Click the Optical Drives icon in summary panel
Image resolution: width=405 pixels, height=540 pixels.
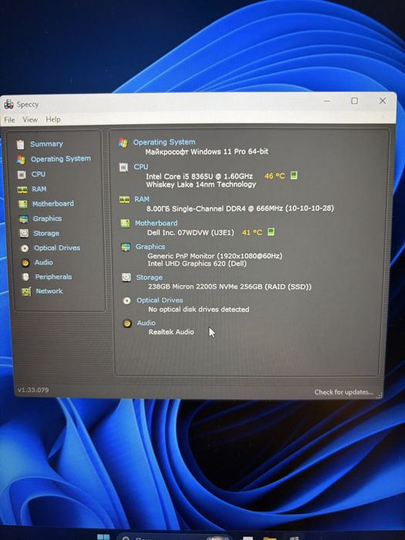tap(127, 301)
